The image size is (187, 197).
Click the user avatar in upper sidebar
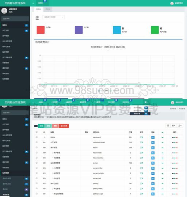click(4, 11)
